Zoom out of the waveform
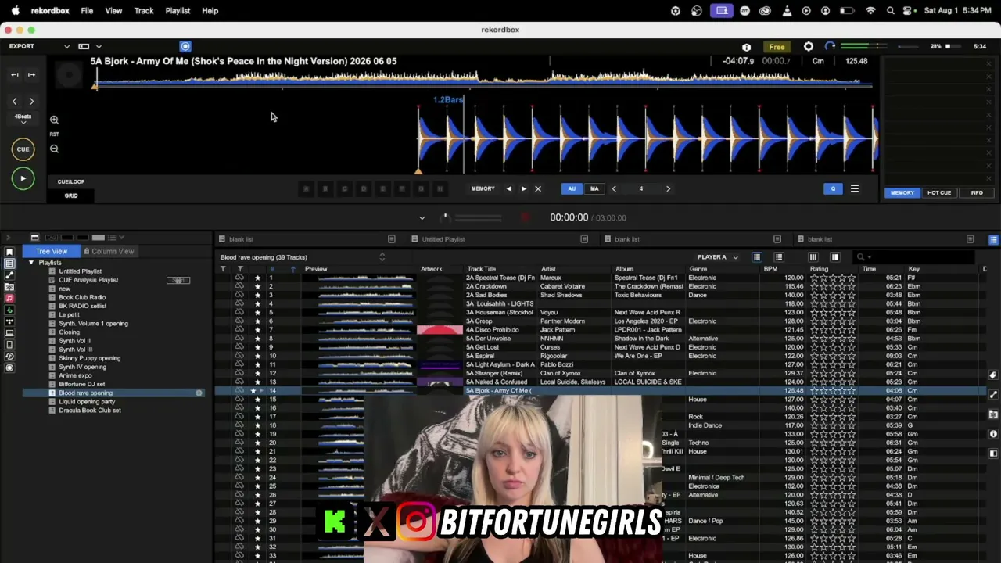The image size is (1001, 563). coord(54,149)
